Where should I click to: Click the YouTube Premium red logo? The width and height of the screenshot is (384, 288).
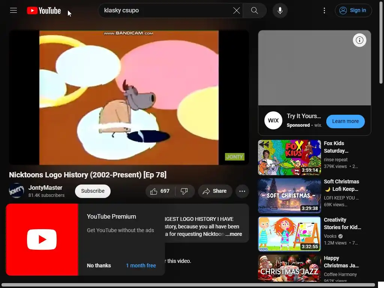point(42,240)
